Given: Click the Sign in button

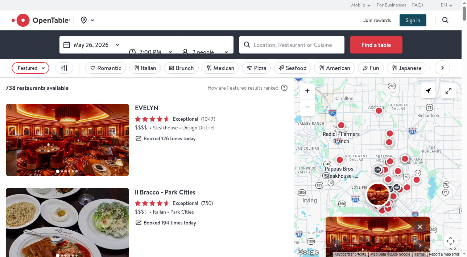Looking at the screenshot, I should point(413,20).
